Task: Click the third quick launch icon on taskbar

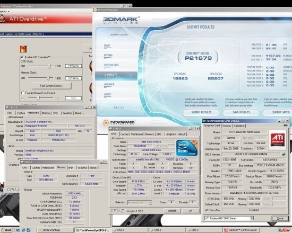Action: click(x=29, y=230)
